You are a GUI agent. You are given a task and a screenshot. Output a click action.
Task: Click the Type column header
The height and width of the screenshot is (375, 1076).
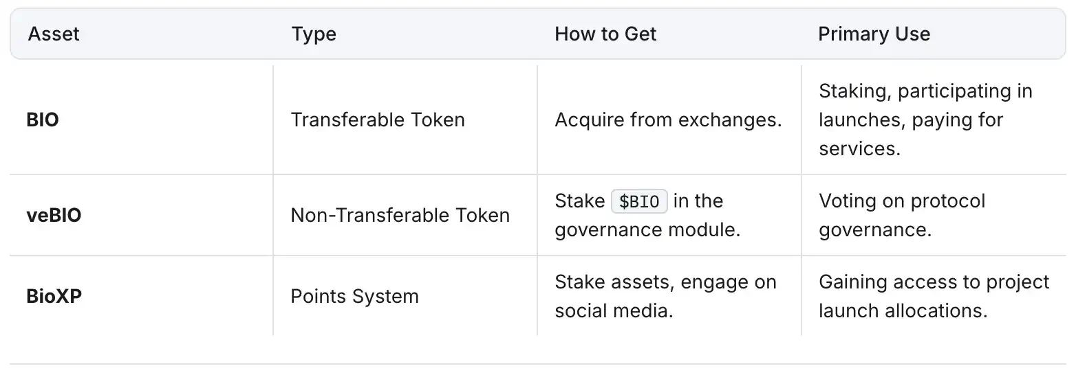(314, 34)
